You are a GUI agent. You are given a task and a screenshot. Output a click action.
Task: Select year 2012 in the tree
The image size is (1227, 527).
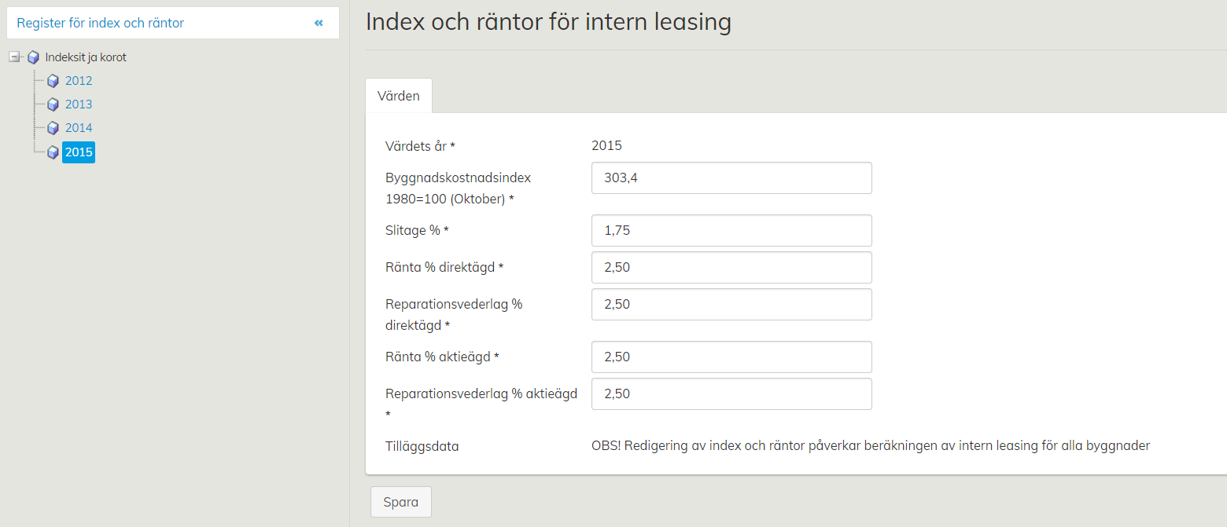coord(79,81)
